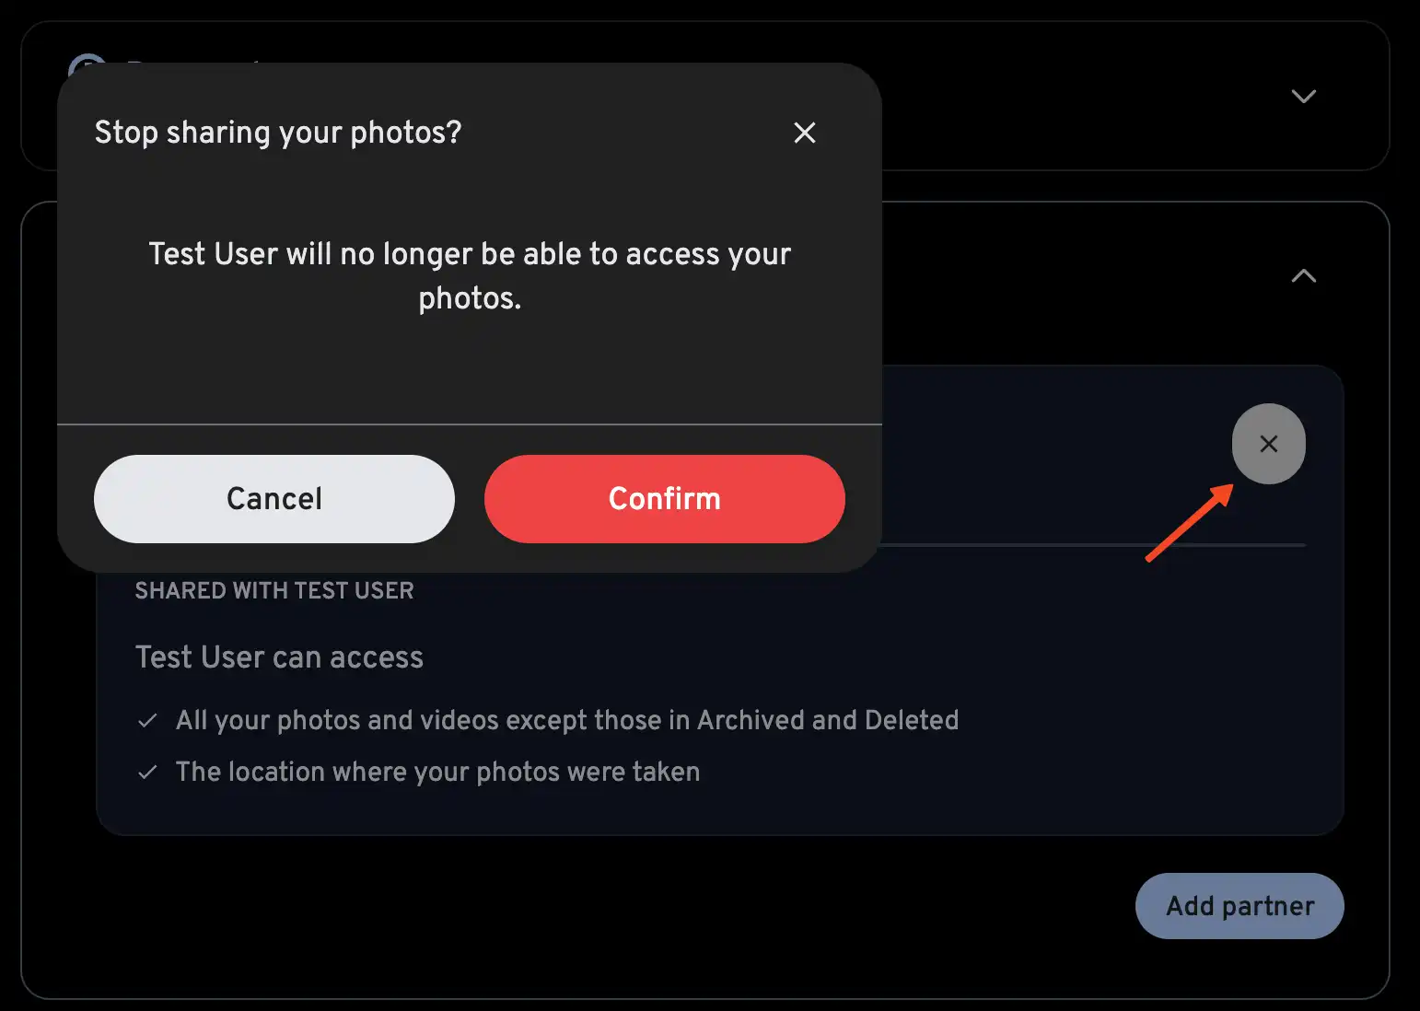Click the dialog title 'Stop sharing your photos?'
Screen dimensions: 1420x1011
278,132
